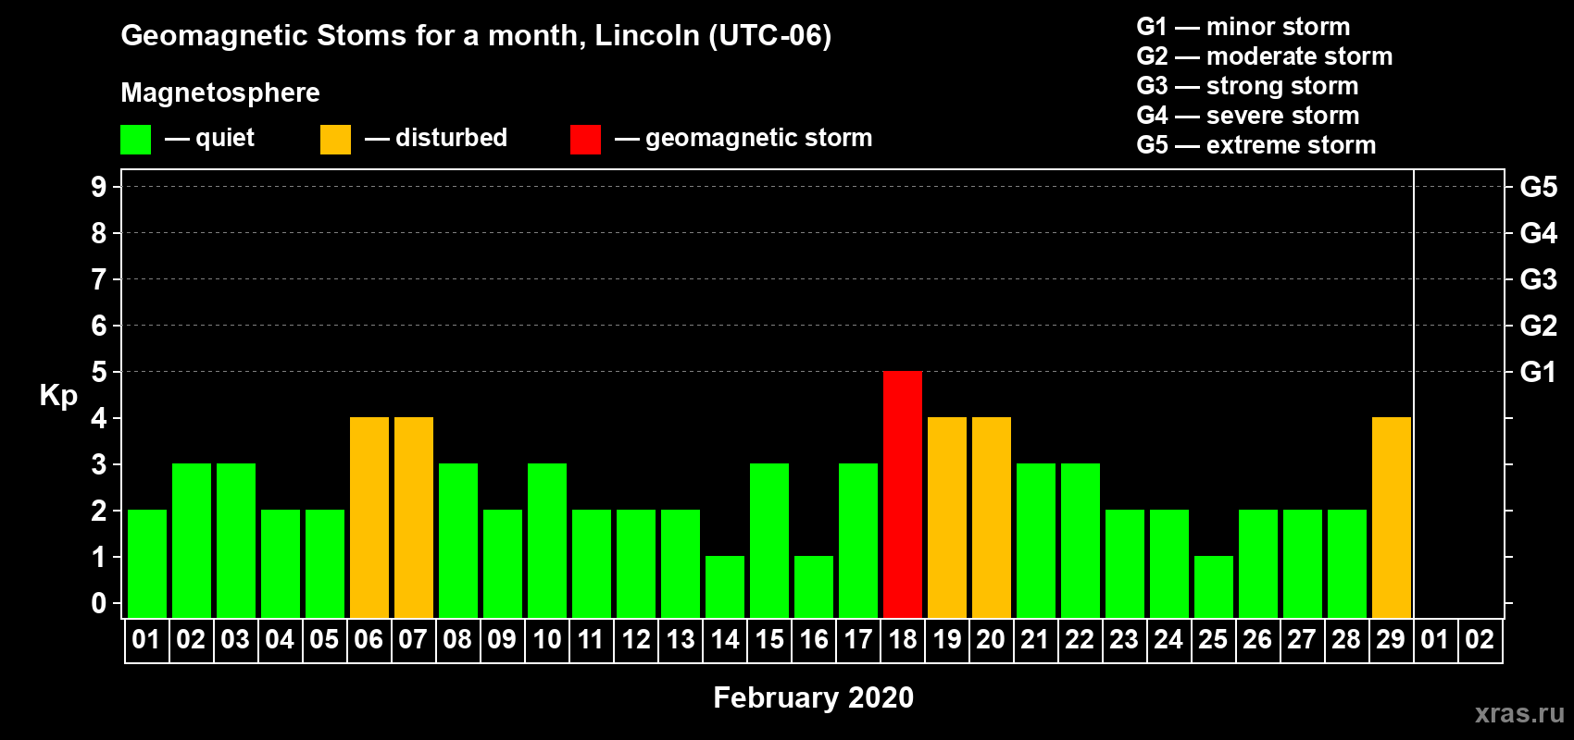Click the 'Magnetosphere' heading
Image resolution: width=1574 pixels, height=740 pixels.
pos(220,92)
